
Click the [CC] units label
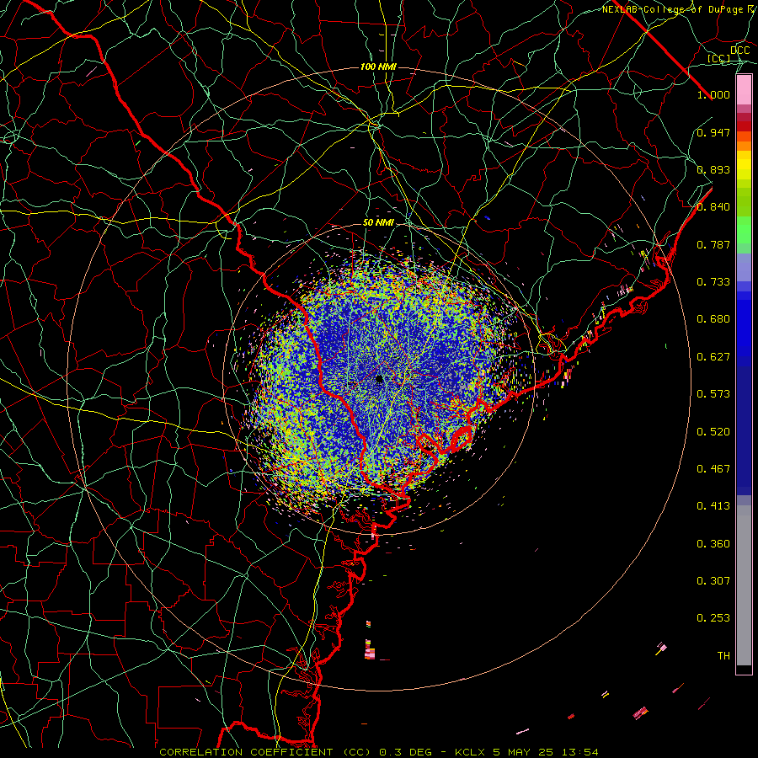tap(719, 58)
